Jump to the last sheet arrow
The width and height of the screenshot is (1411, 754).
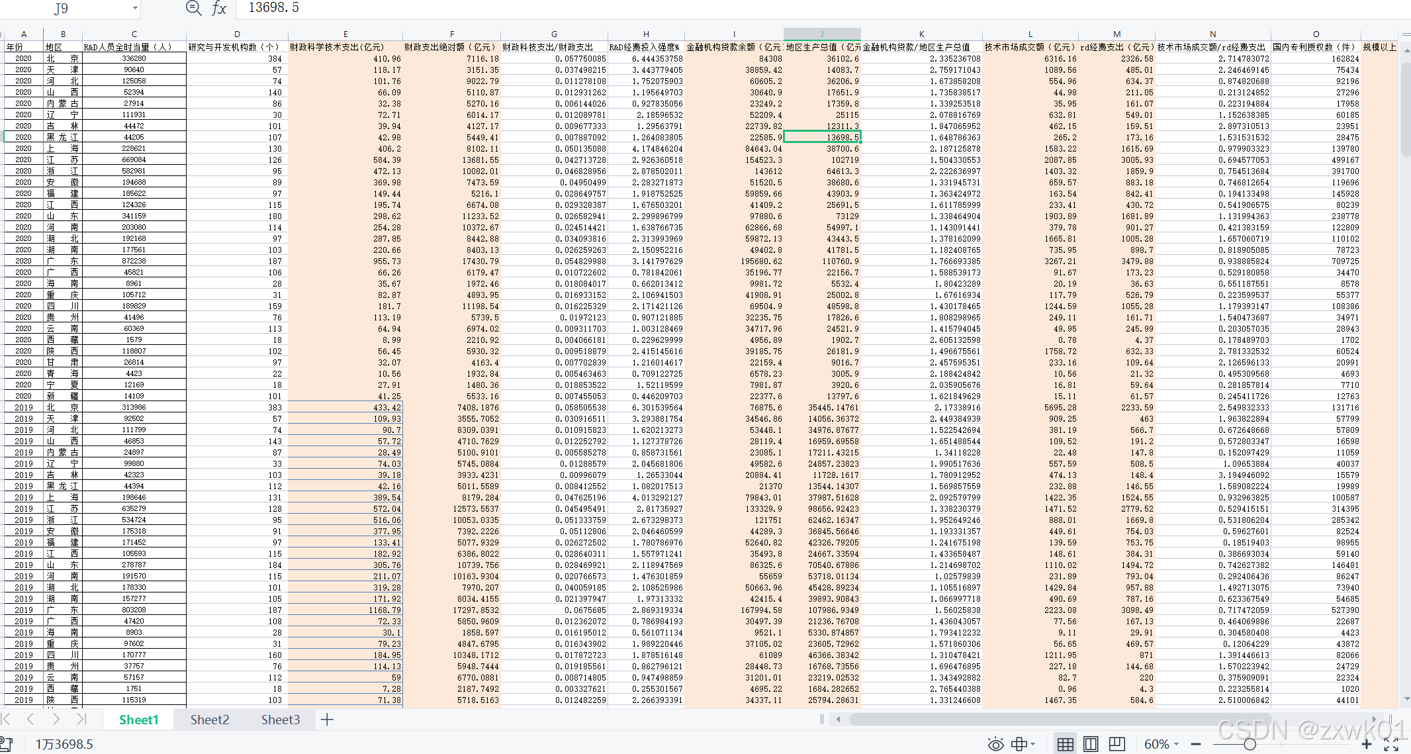click(81, 719)
